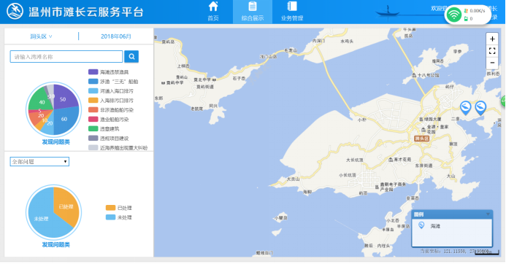Click the blue magnifier search button
Screen dimensions: 506x264
click(131, 56)
